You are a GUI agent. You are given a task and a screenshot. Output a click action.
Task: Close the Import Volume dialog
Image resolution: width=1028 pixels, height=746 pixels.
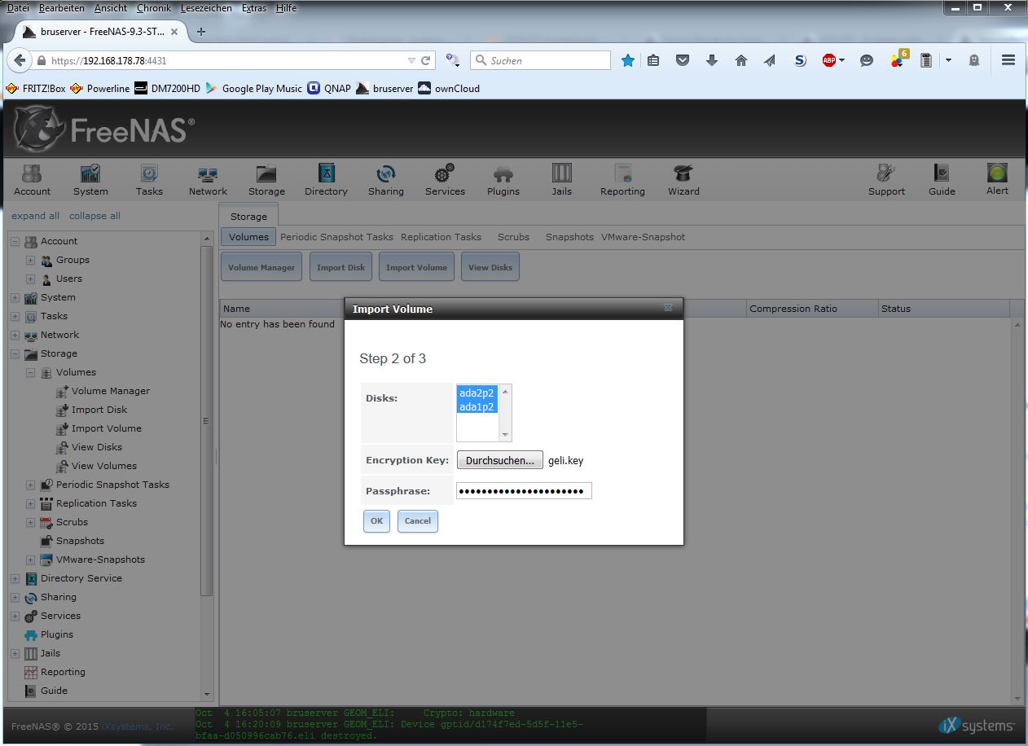coord(668,308)
